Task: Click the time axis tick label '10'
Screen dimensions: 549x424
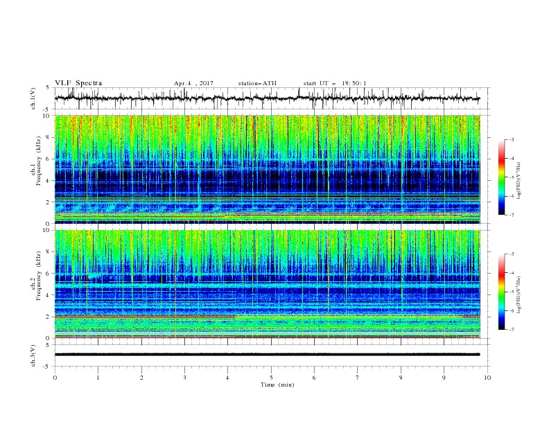Action: [x=487, y=378]
